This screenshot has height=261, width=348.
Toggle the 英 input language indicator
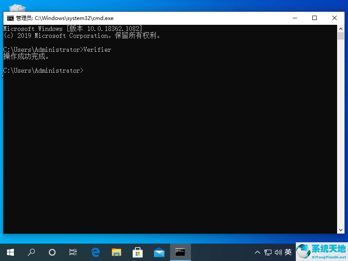(288, 252)
